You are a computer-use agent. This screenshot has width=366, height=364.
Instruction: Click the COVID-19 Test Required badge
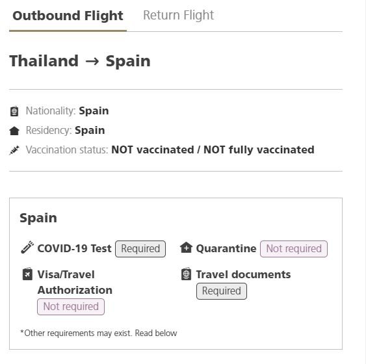tap(140, 249)
